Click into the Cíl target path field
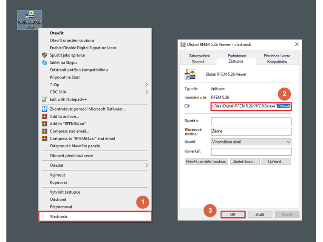Screen dimensions: 323x242 pyautogui.click(x=251, y=107)
